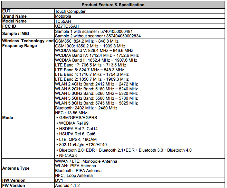
Task: Select the TC55AH model name value
Action: (62, 21)
